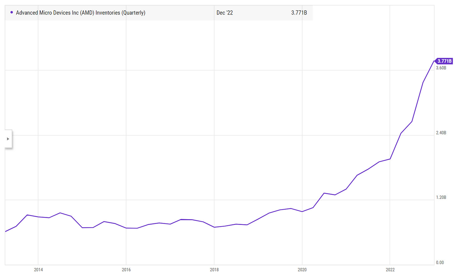Image resolution: width=458 pixels, height=273 pixels.
Task: Click the purple legend dot for AMD Inventories
Action: pos(12,13)
